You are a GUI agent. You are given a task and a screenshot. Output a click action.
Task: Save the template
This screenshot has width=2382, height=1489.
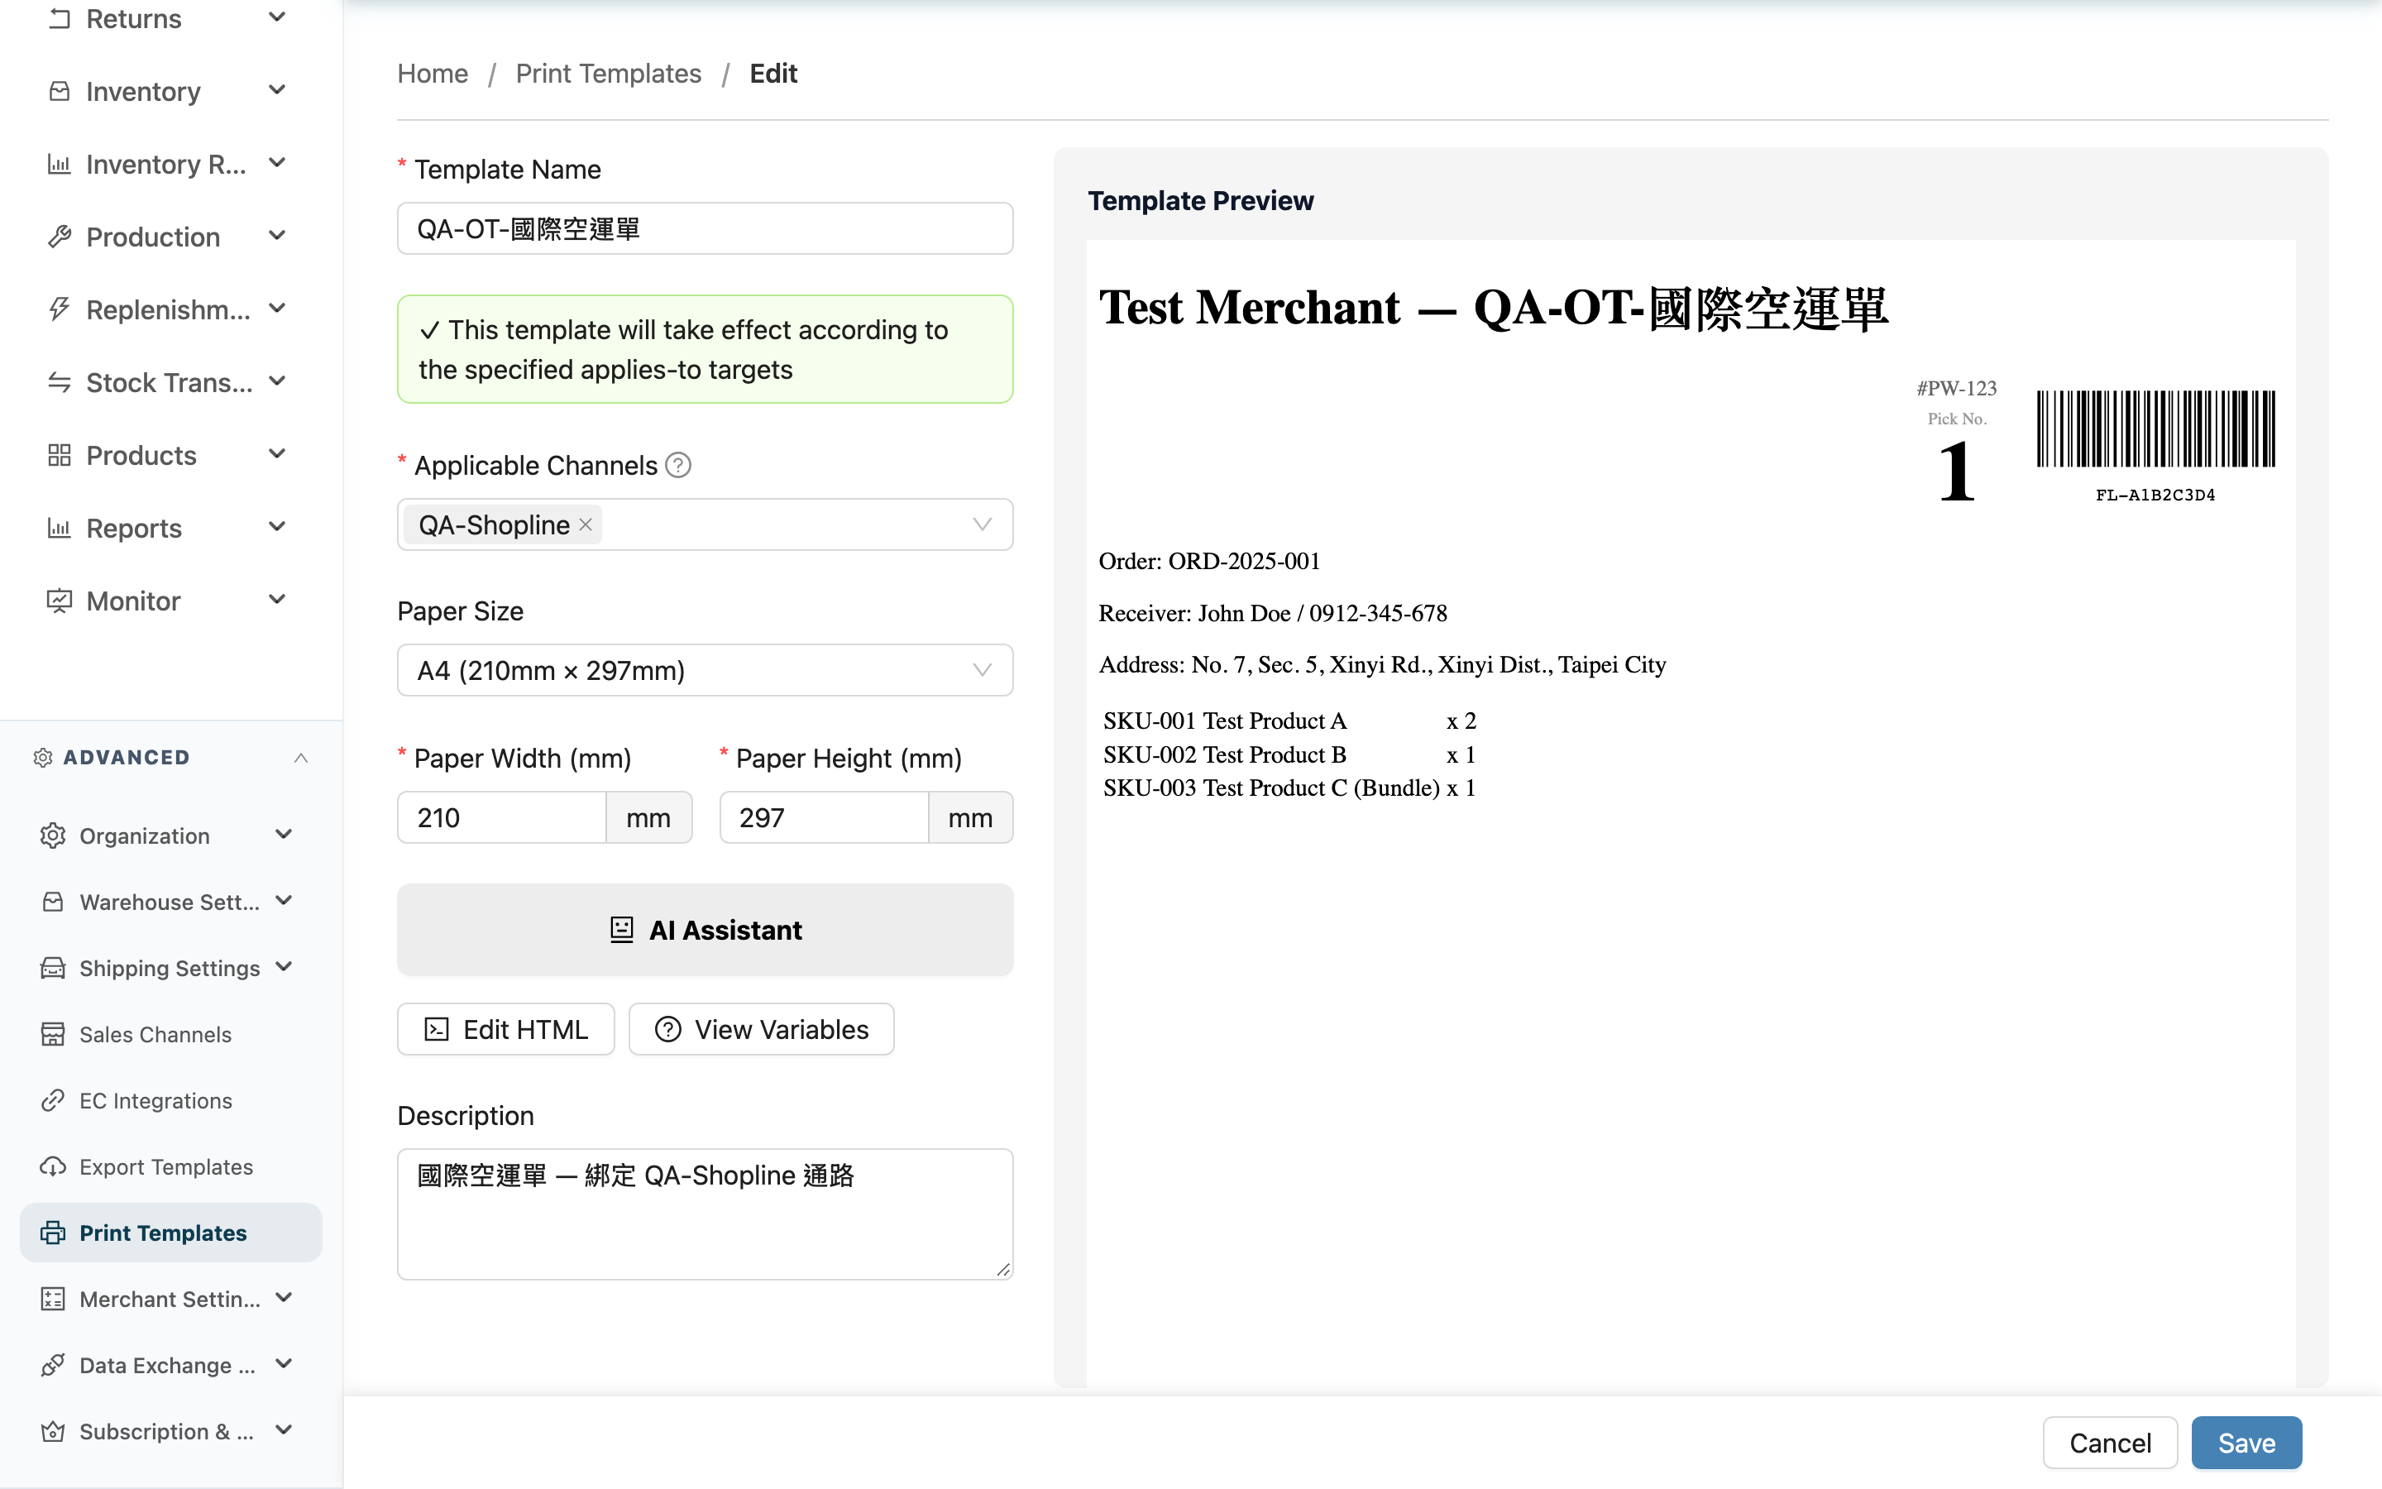2246,1443
